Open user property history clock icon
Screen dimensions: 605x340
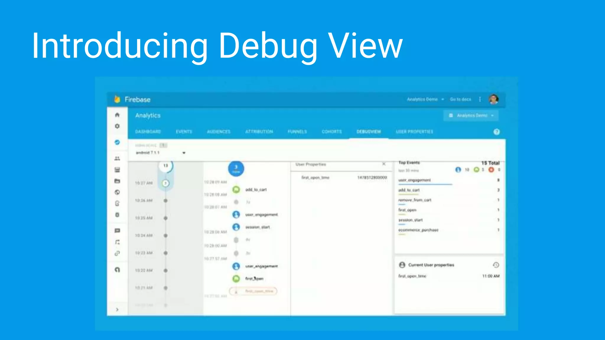(496, 265)
